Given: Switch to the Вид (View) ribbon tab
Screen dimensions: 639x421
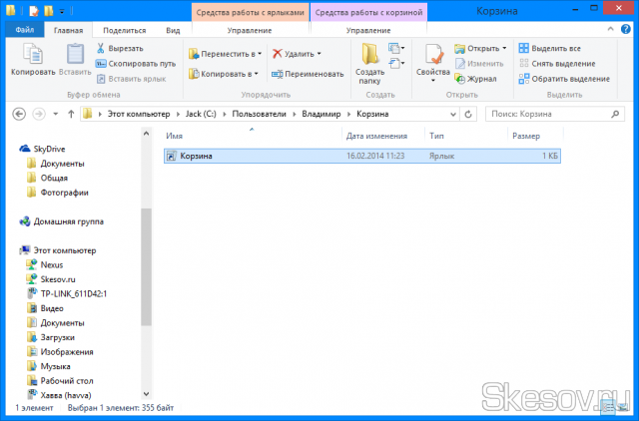Looking at the screenshot, I should [173, 30].
